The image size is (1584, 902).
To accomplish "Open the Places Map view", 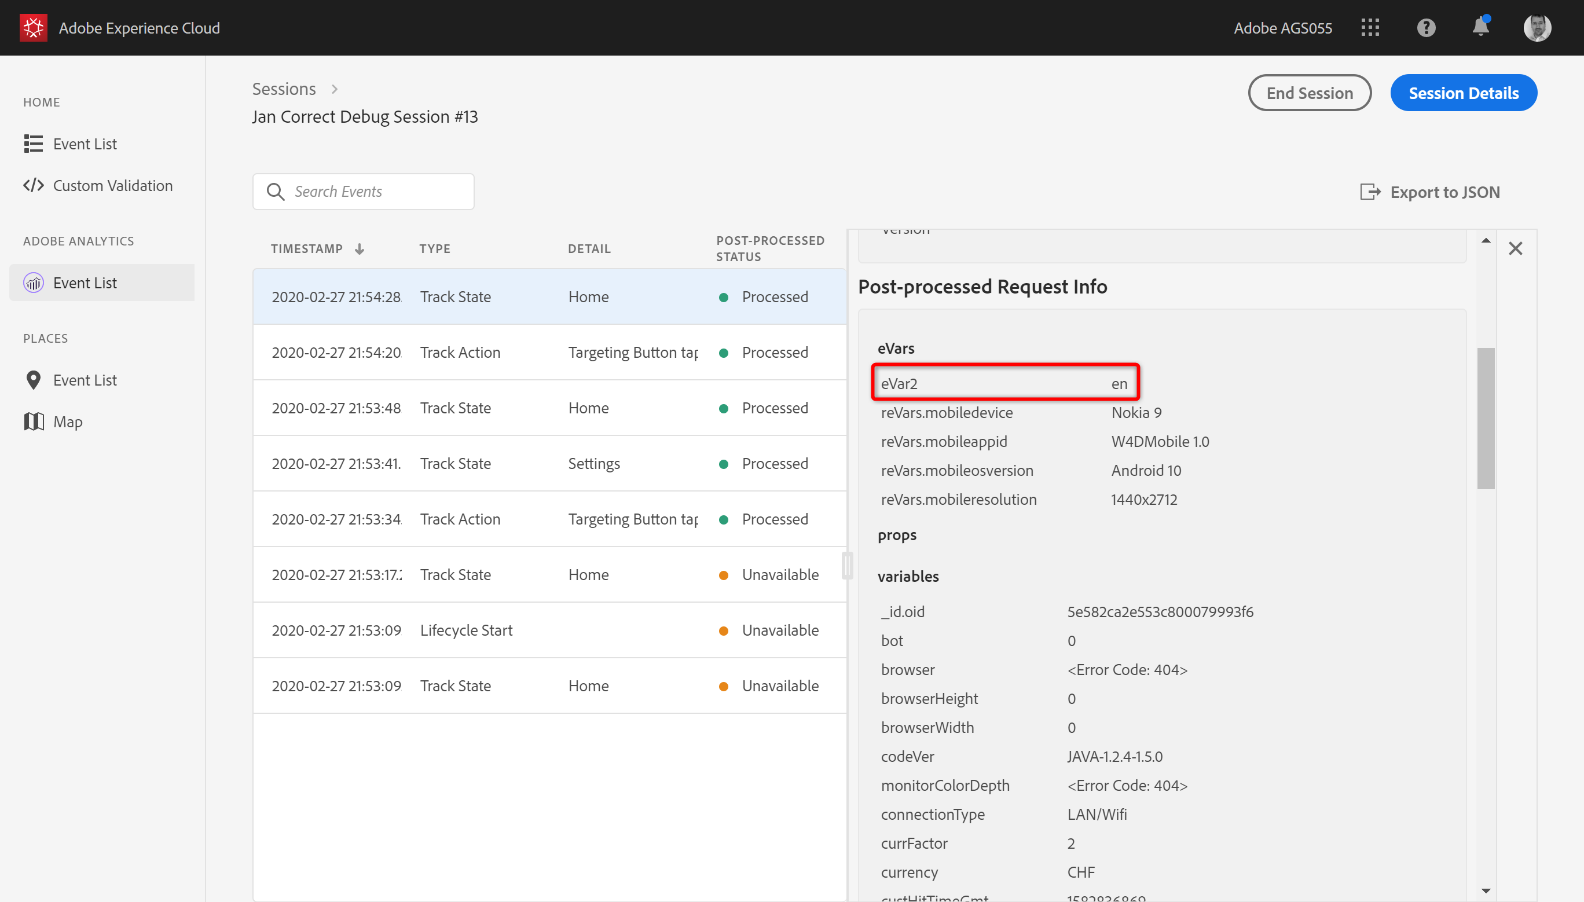I will point(67,422).
